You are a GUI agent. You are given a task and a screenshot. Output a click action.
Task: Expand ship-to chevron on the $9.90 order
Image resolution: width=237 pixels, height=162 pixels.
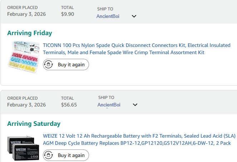pyautogui.click(x=134, y=16)
